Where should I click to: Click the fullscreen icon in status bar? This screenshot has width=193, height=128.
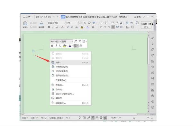click(x=152, y=118)
